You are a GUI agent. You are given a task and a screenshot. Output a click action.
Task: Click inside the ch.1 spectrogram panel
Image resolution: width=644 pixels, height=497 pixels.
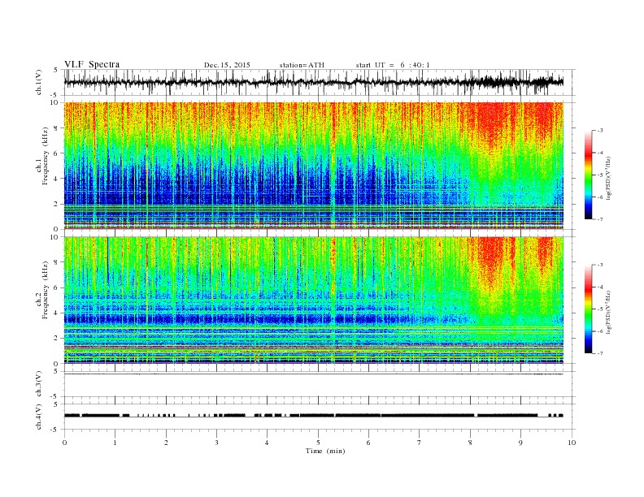click(314, 166)
